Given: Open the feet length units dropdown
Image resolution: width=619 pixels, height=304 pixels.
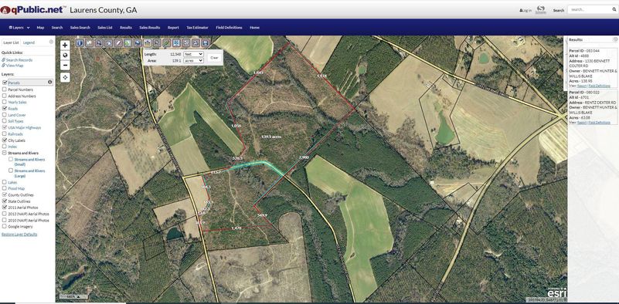Looking at the screenshot, I should (x=193, y=54).
